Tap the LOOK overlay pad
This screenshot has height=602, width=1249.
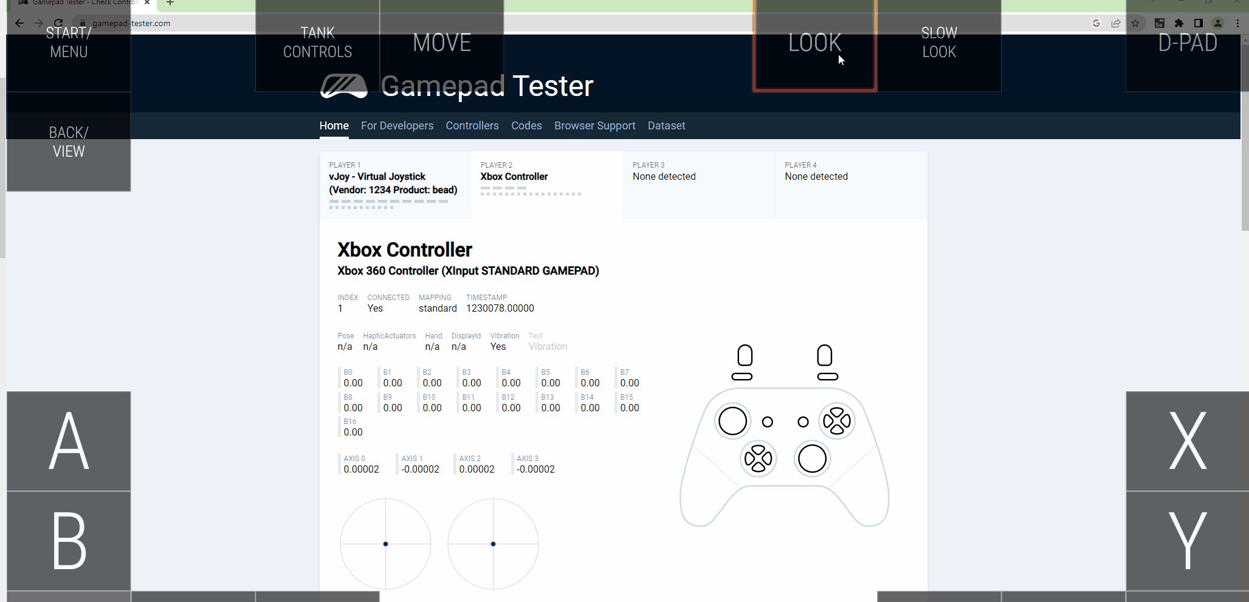[x=814, y=46]
